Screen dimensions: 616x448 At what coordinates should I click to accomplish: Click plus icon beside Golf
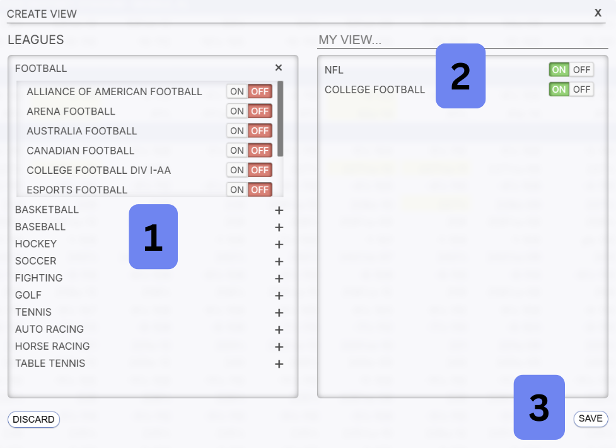[x=279, y=296]
